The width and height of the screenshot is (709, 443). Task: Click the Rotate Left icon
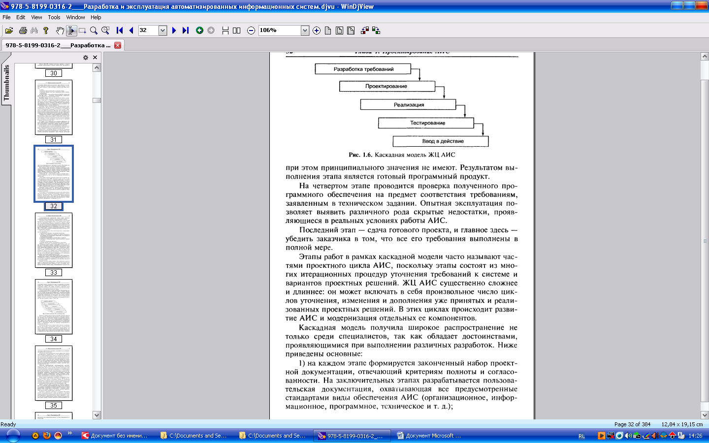click(365, 31)
